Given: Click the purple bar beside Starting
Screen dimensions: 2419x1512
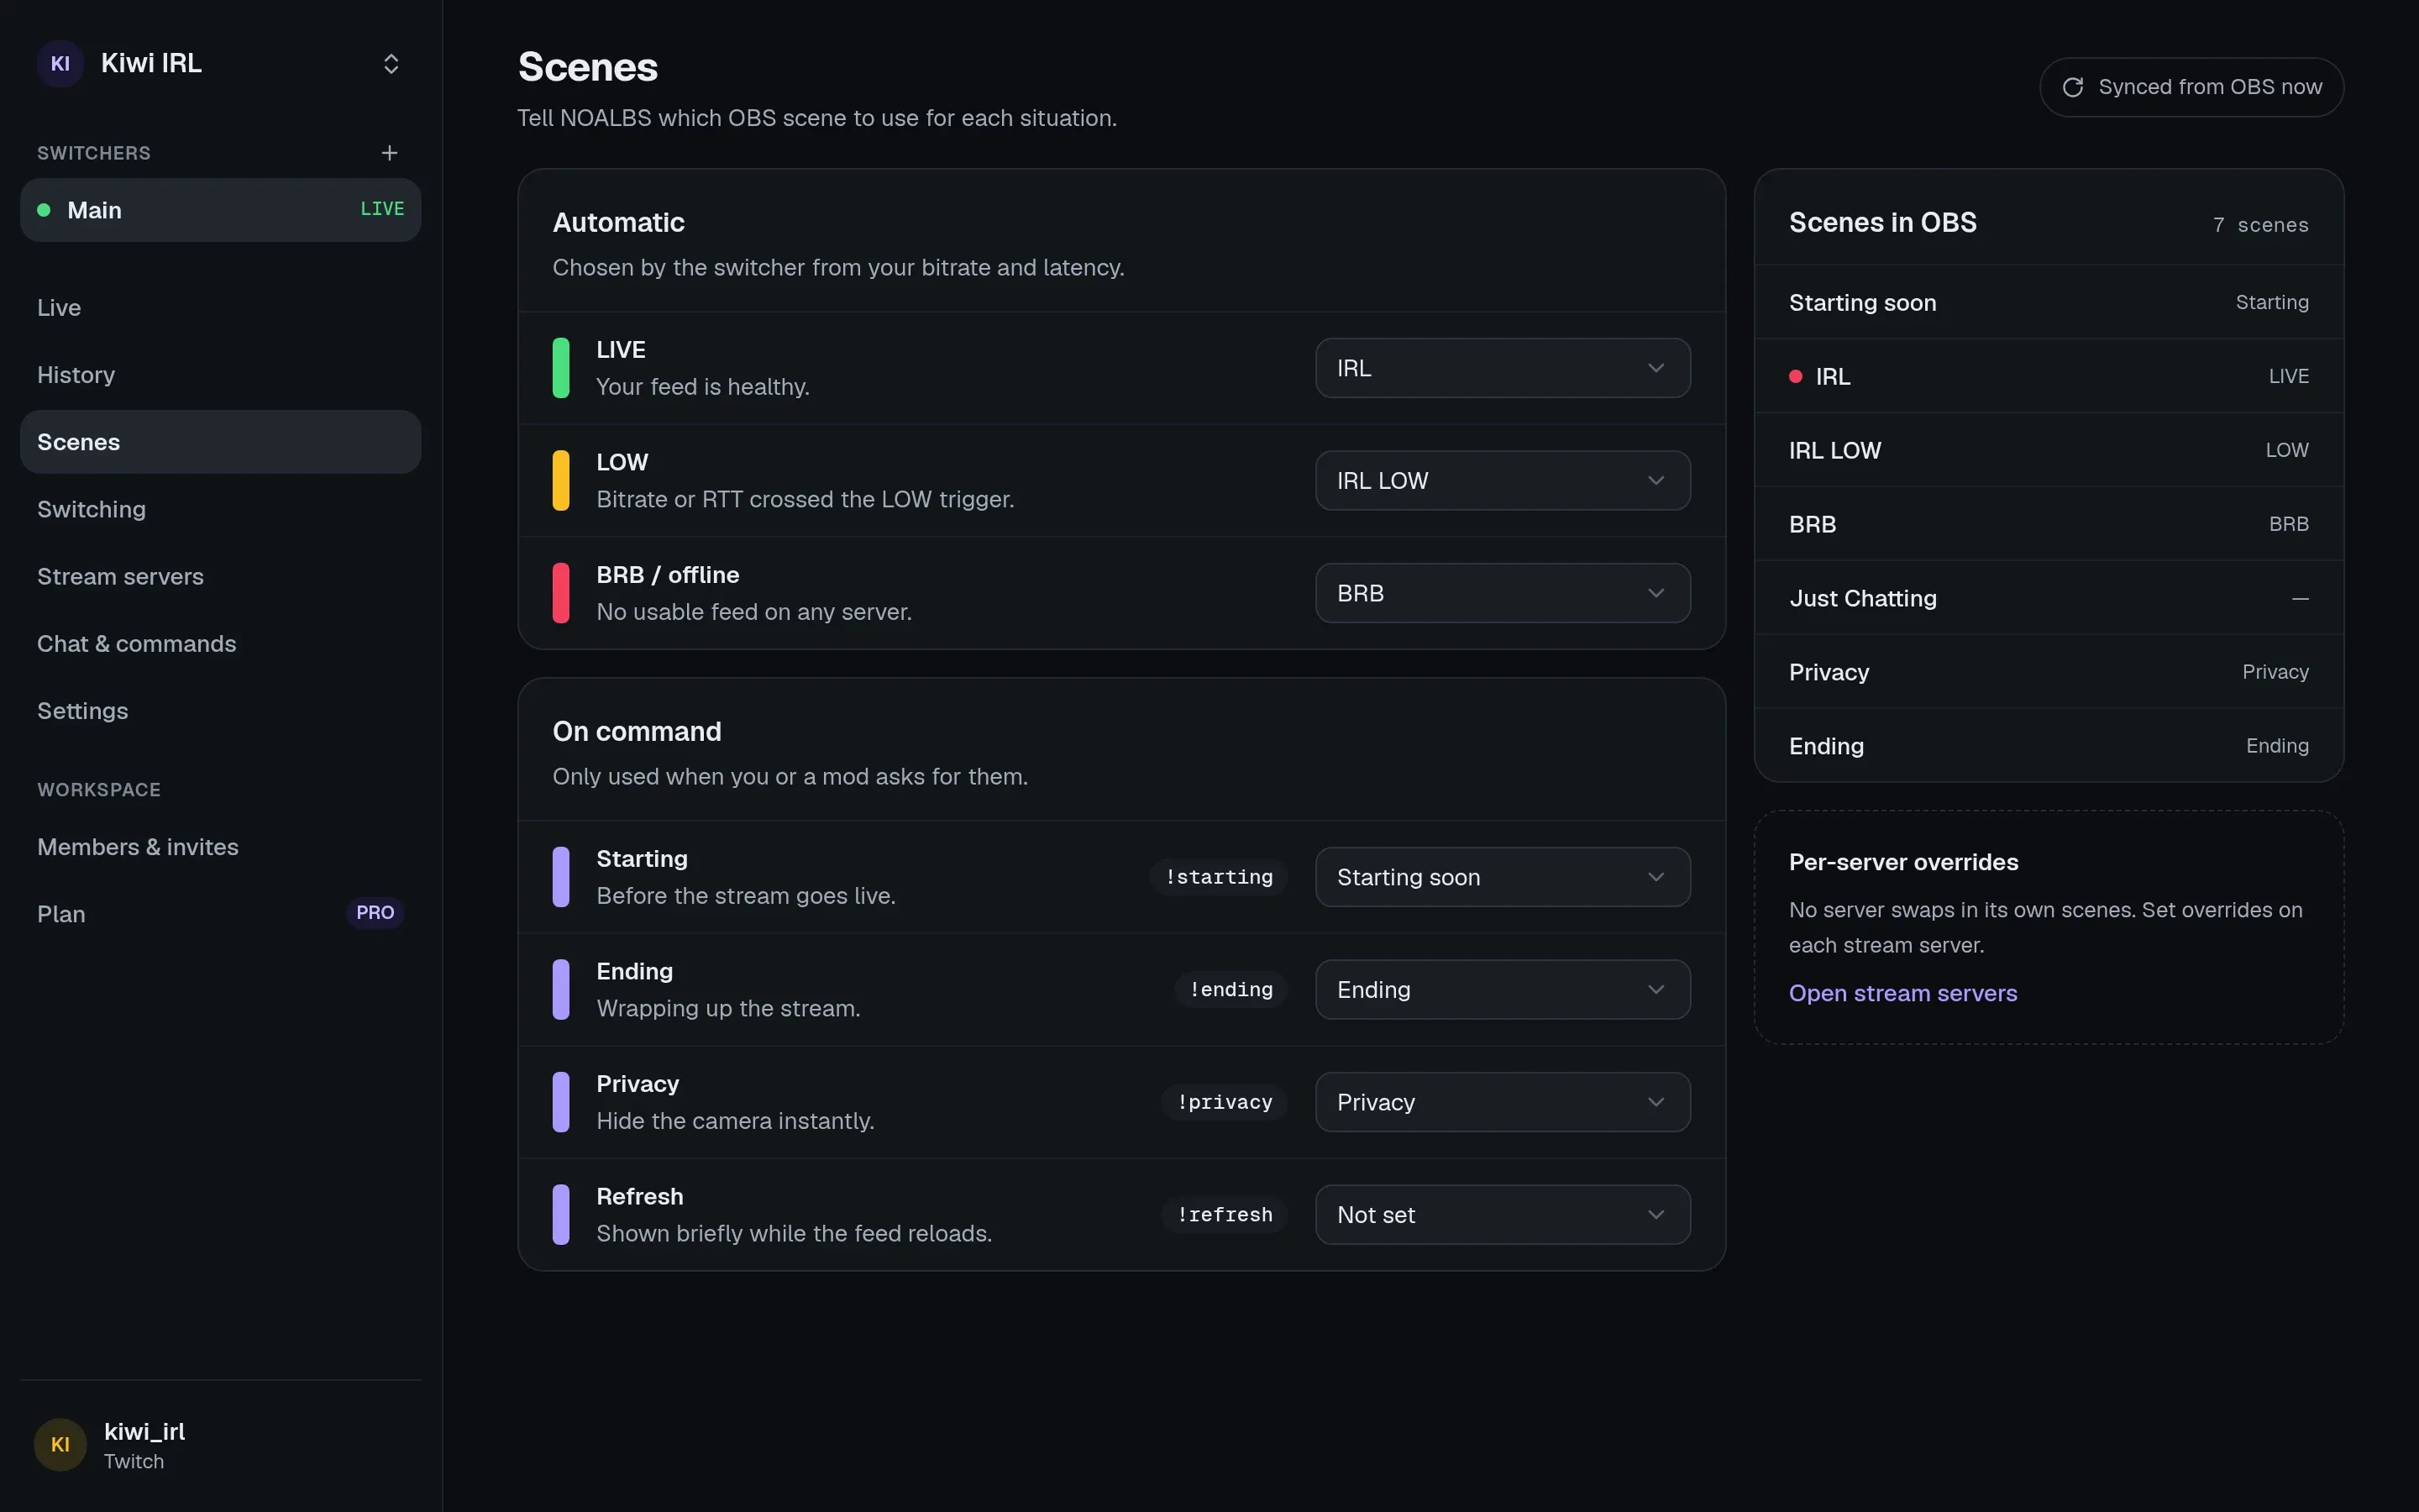Looking at the screenshot, I should tap(561, 877).
